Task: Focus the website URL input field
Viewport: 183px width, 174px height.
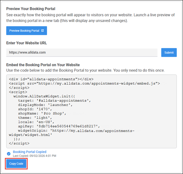Action: coord(82,53)
